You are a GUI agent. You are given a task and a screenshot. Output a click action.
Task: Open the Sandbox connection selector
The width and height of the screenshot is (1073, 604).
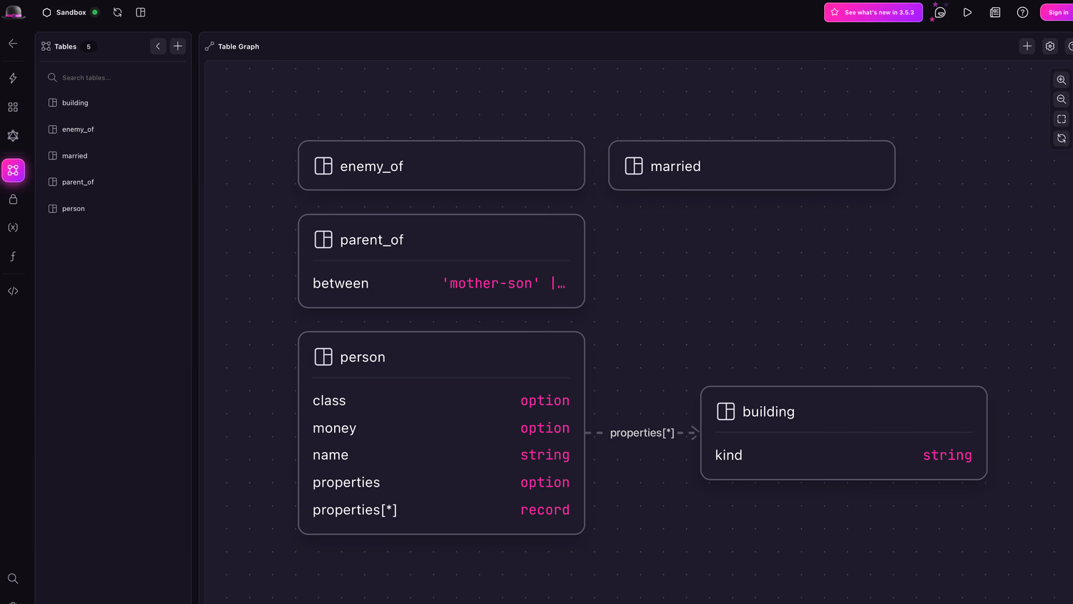point(70,12)
